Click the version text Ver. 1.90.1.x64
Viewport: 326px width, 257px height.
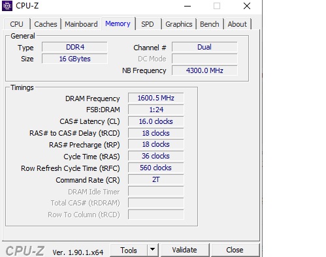pos(78,252)
